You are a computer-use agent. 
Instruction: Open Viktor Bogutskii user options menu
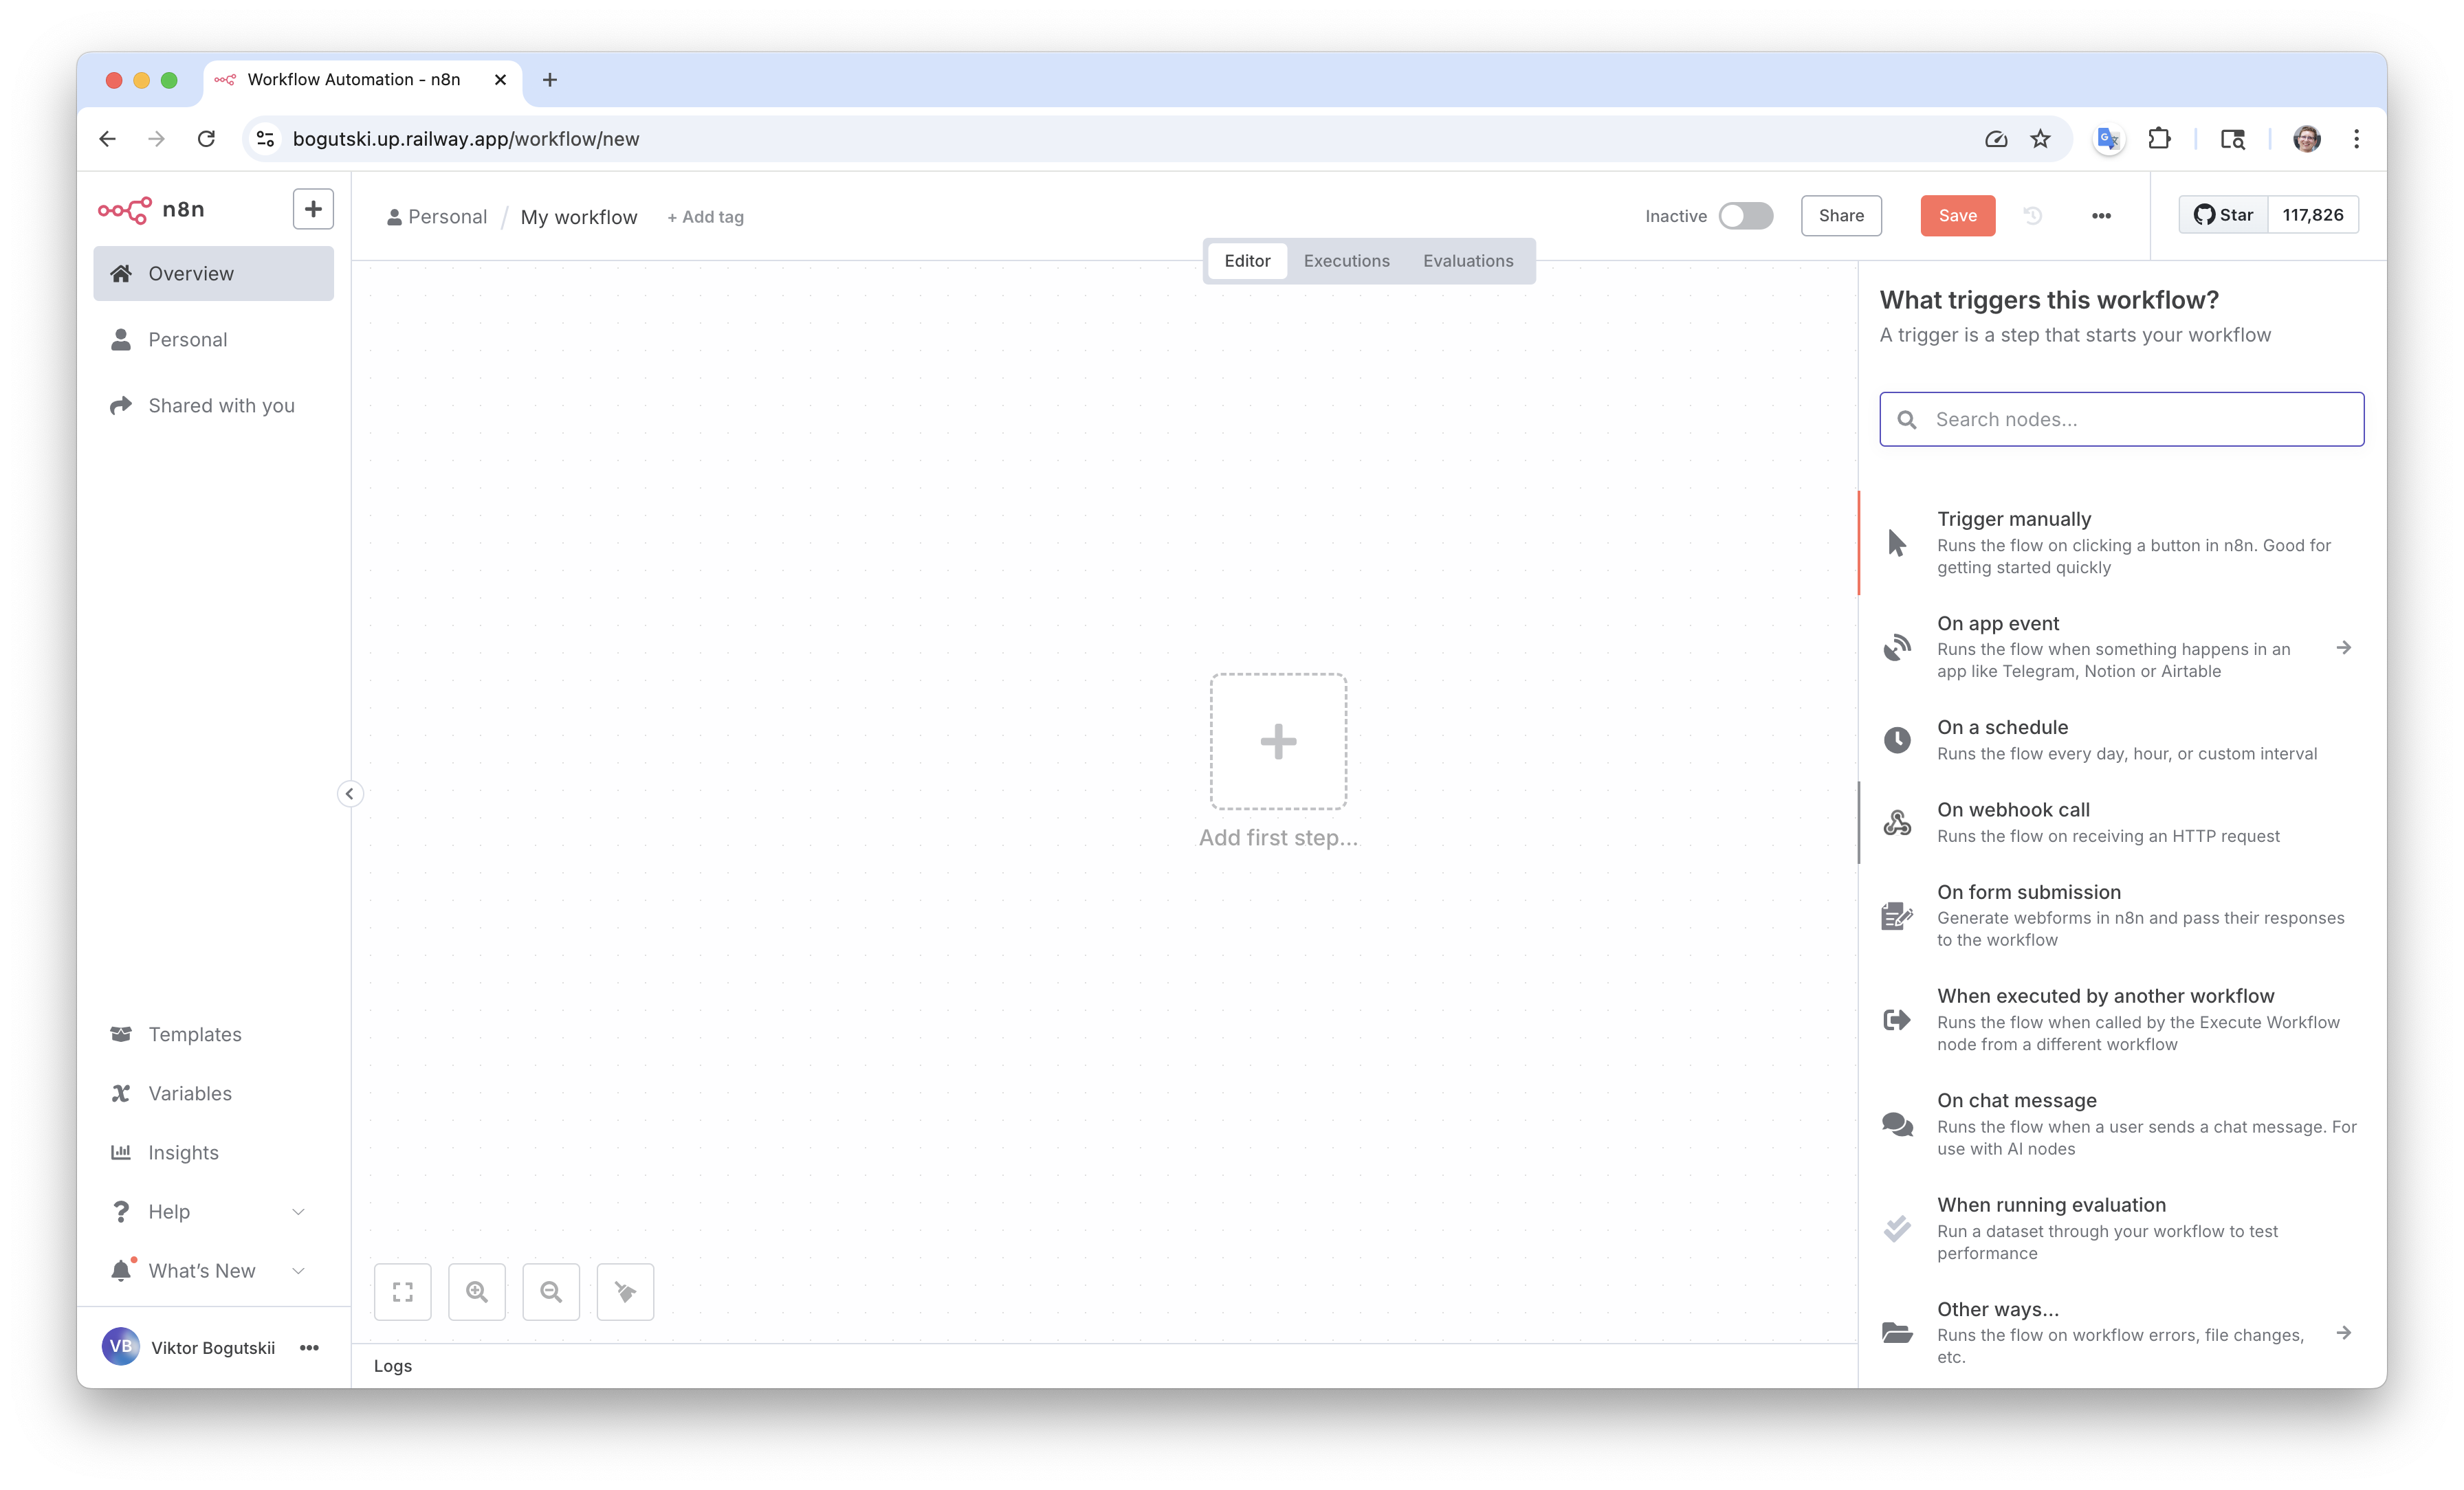click(x=310, y=1348)
